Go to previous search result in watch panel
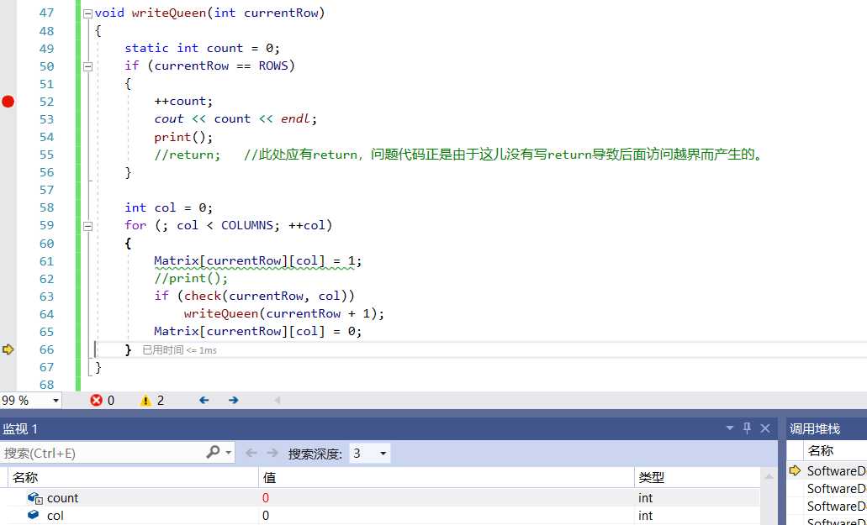This screenshot has height=525, width=867. [x=251, y=454]
